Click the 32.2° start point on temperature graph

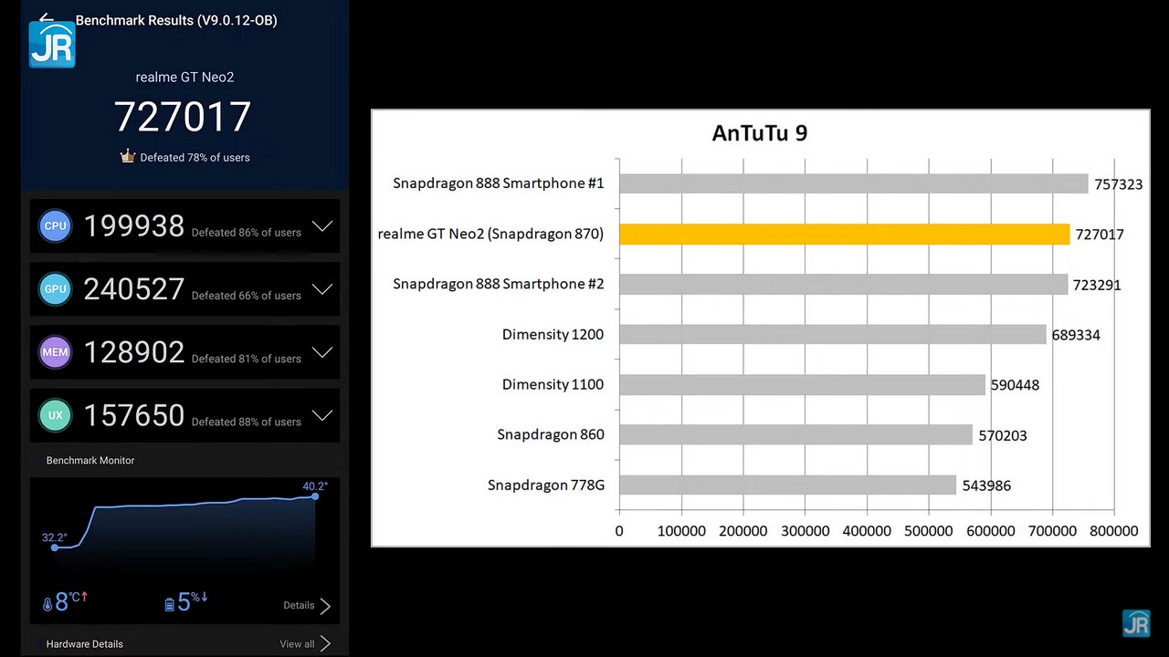click(55, 547)
